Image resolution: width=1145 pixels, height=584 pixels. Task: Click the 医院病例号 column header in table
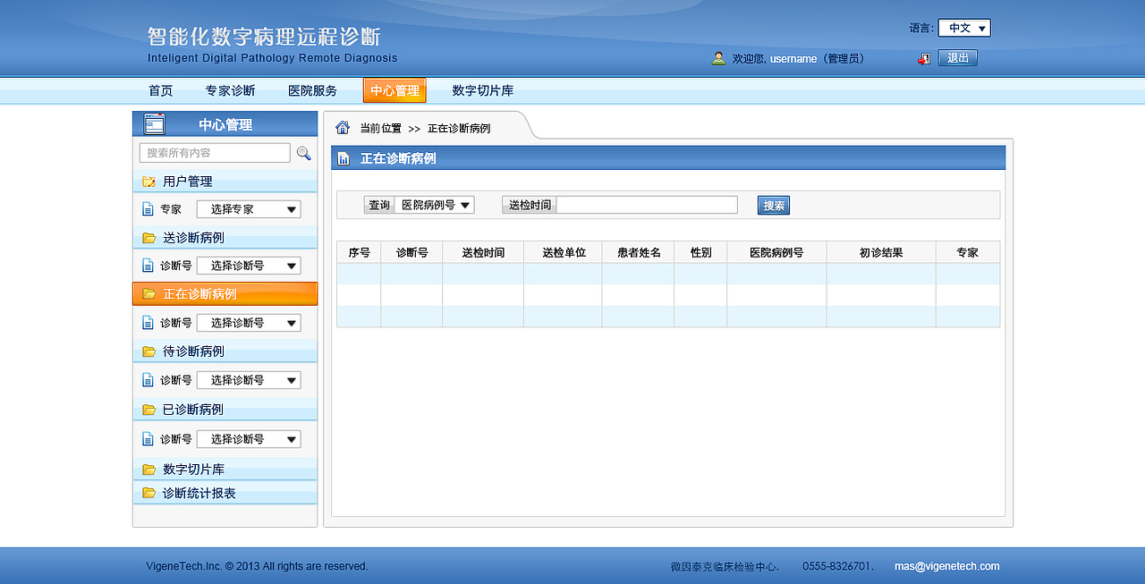tap(776, 253)
